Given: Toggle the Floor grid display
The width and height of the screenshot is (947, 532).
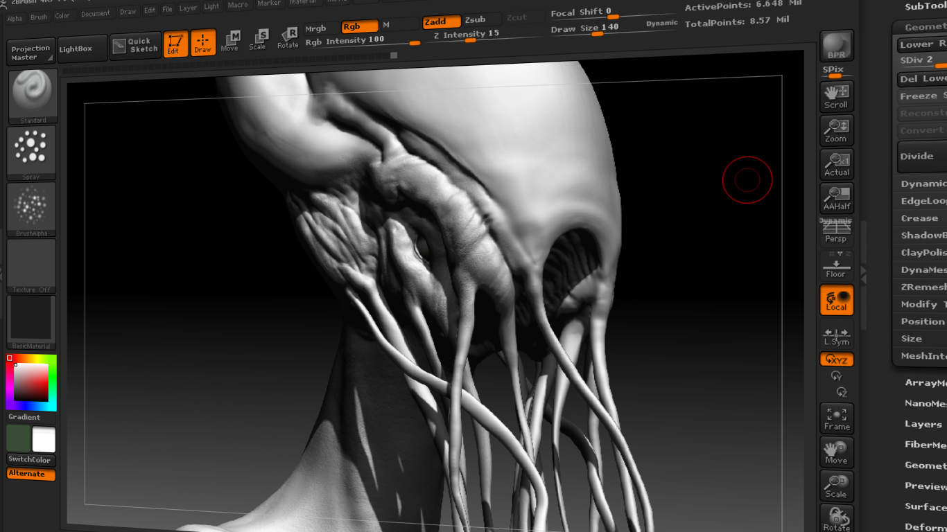Looking at the screenshot, I should point(836,265).
